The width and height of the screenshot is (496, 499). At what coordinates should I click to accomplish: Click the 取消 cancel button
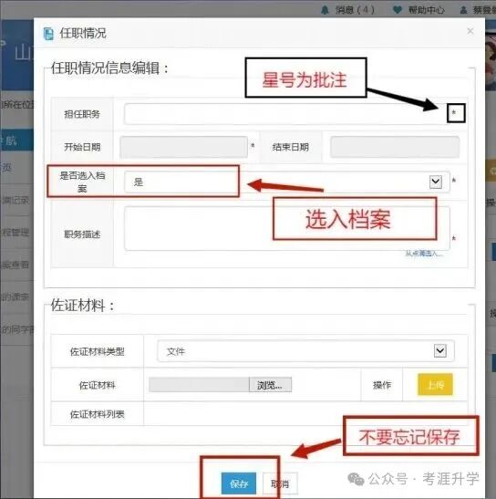coord(280,483)
